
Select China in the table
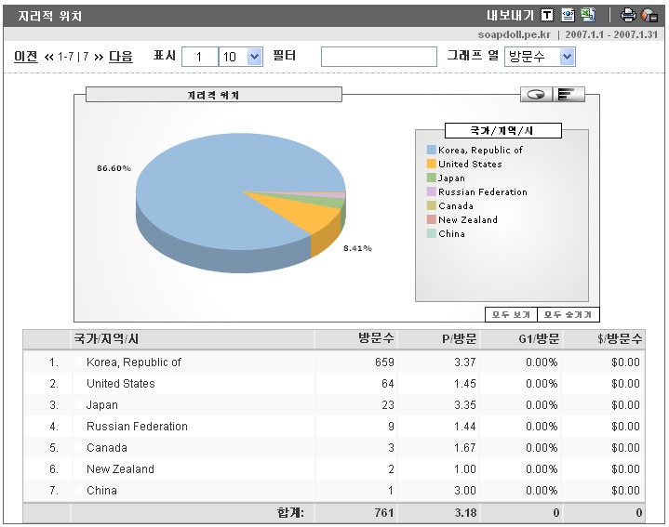(101, 490)
